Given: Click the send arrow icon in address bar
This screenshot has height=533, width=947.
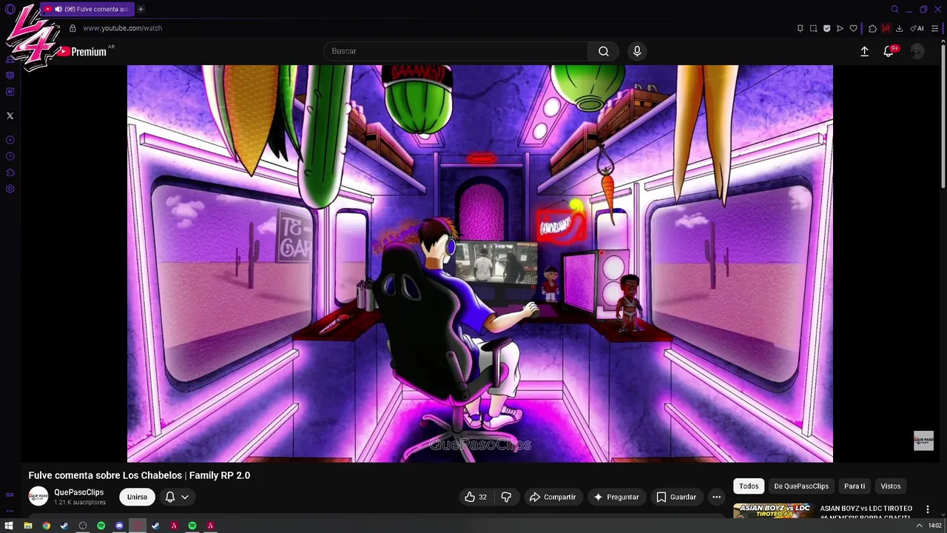Looking at the screenshot, I should pos(840,28).
